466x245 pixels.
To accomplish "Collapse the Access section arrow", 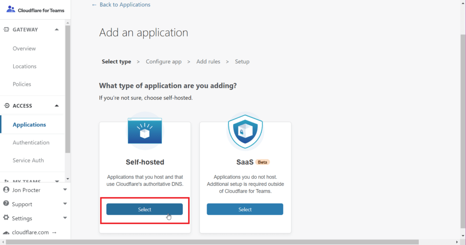I will (57, 106).
